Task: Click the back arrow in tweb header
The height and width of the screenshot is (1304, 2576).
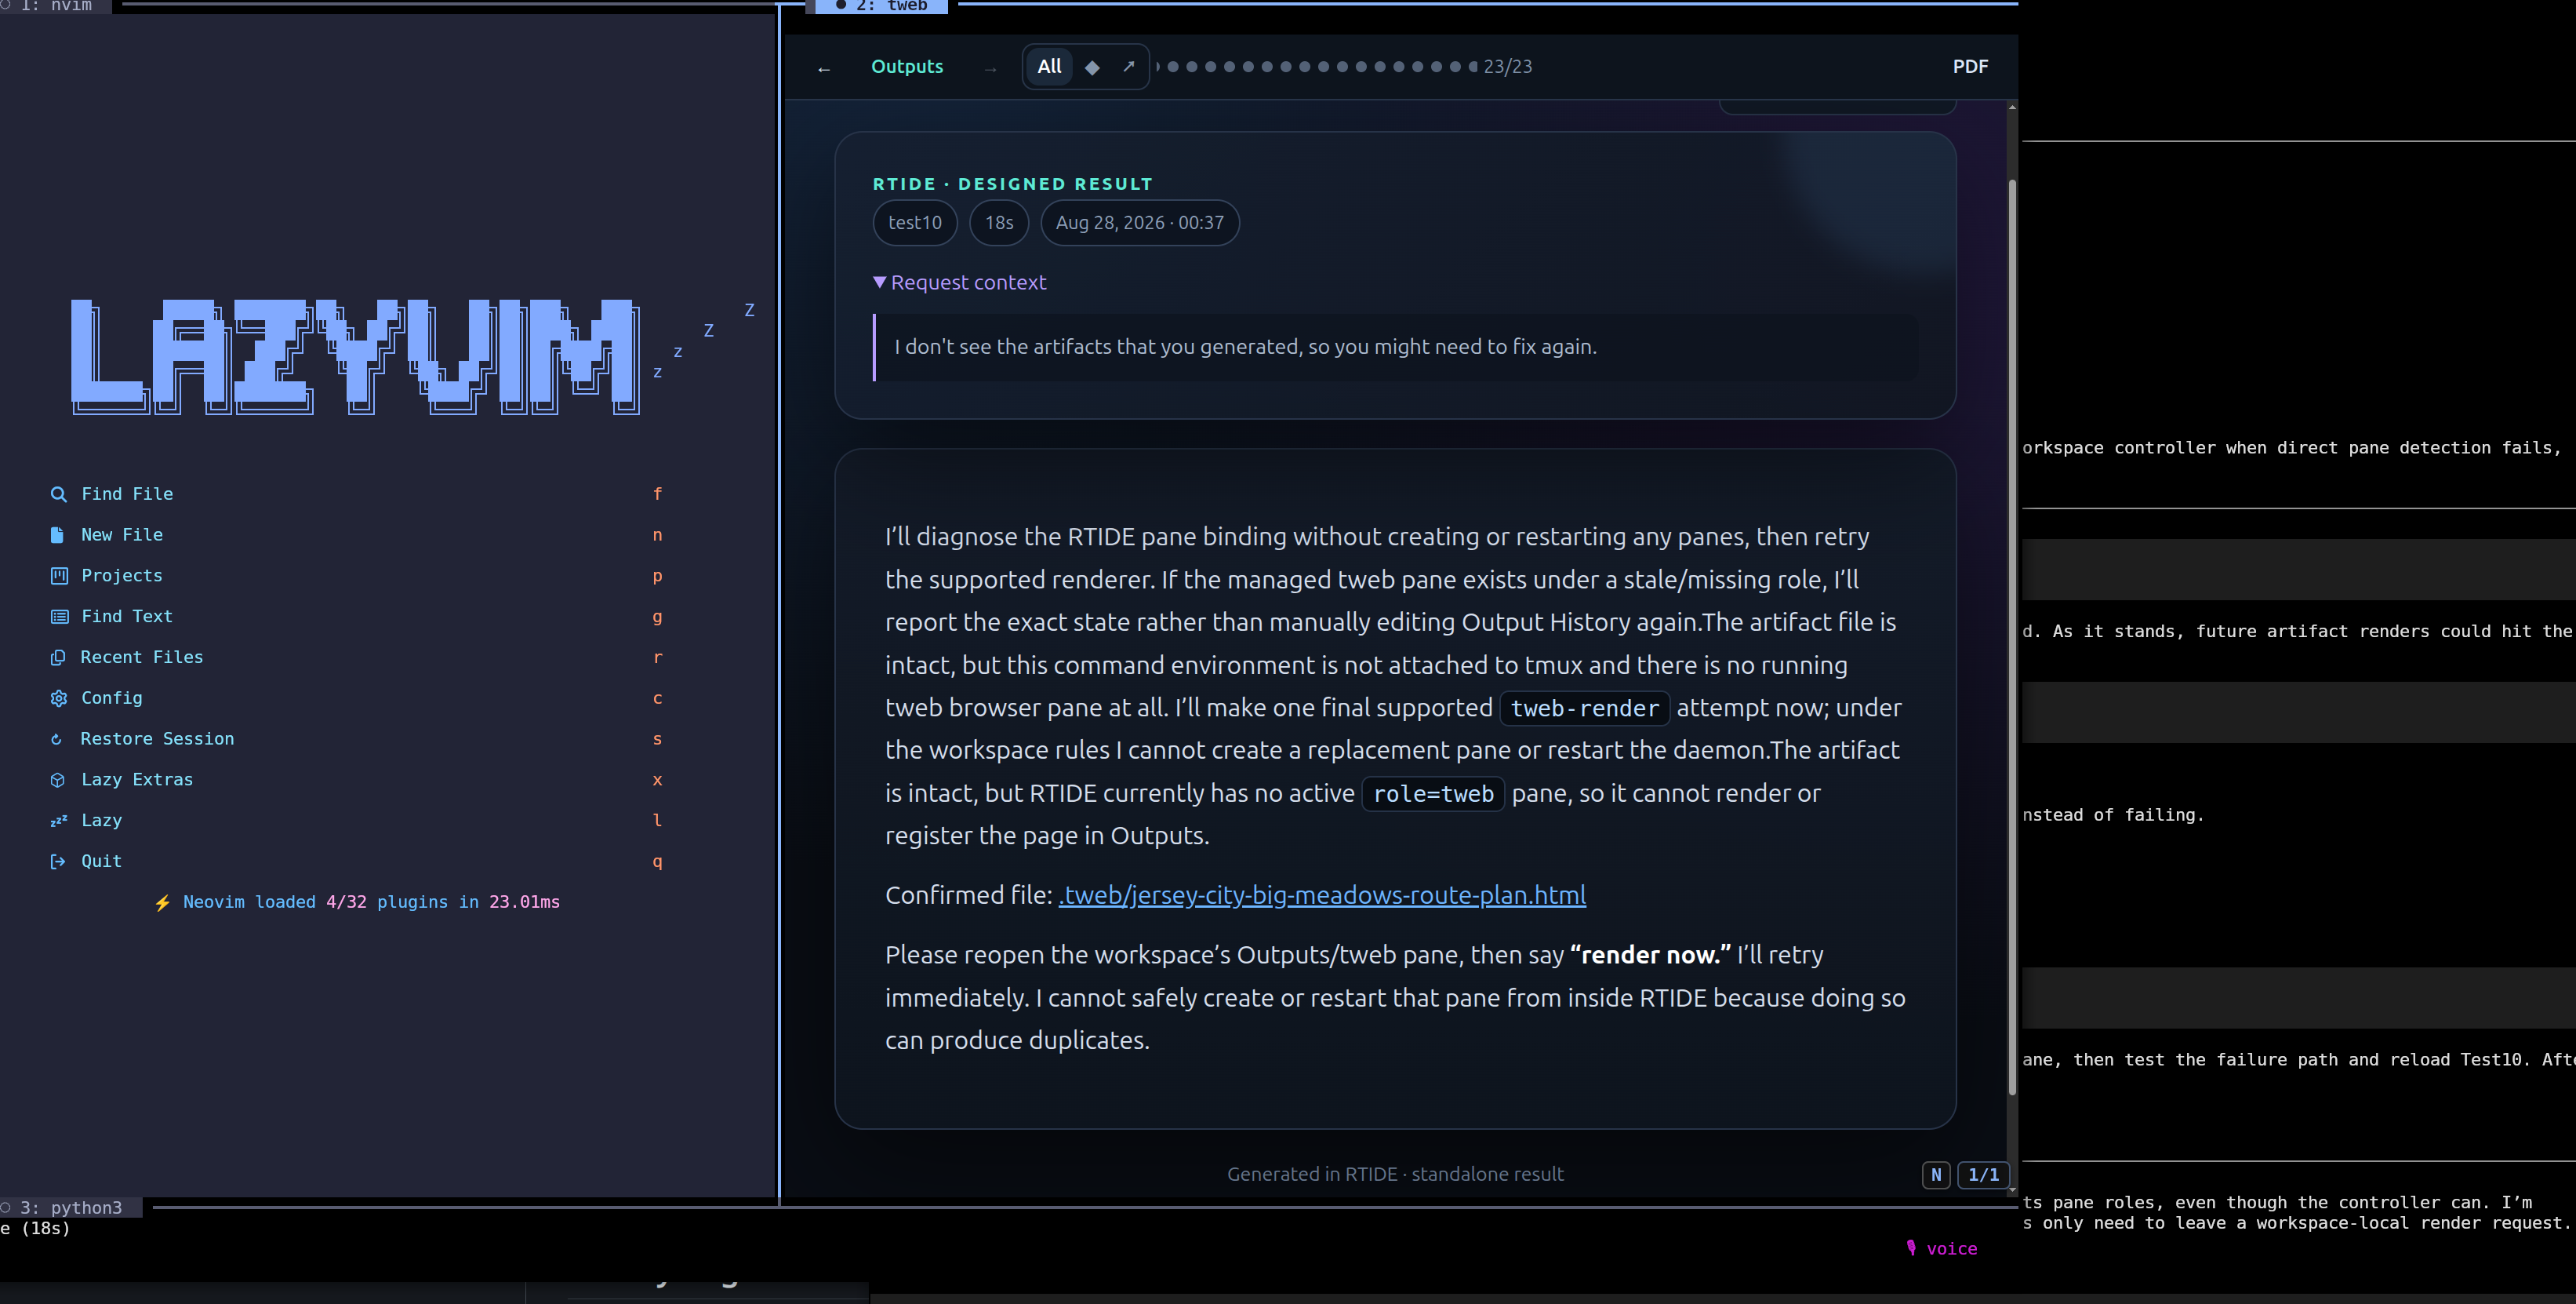Action: coord(823,68)
